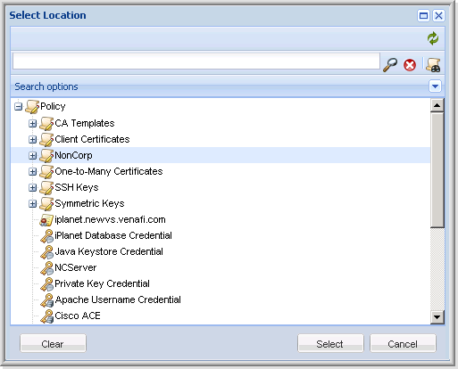Click the tree scrollbar down arrow
The height and width of the screenshot is (369, 458).
pos(437,317)
